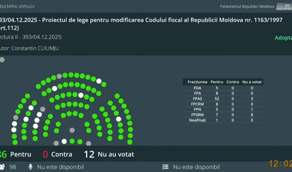The image size is (292, 172).
Task: Click the participants icon beside 98
Action: pyautogui.click(x=2, y=167)
